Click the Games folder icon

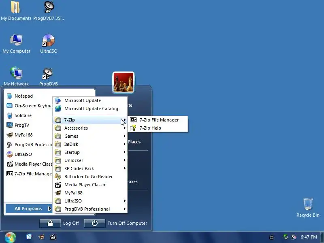click(x=58, y=136)
